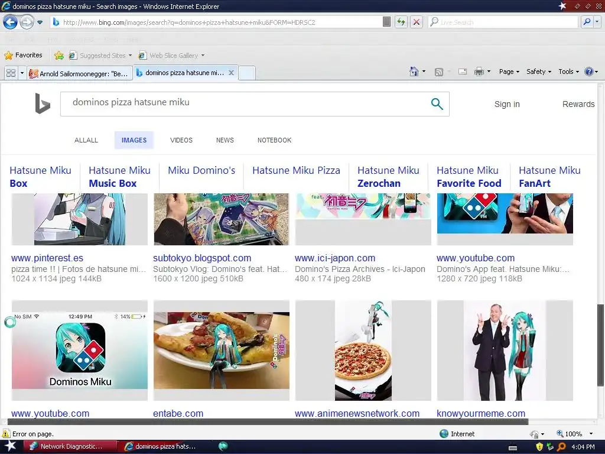This screenshot has height=454, width=605.
Task: Click the Hatsune Miku Pizza suggestion
Action: (x=297, y=170)
